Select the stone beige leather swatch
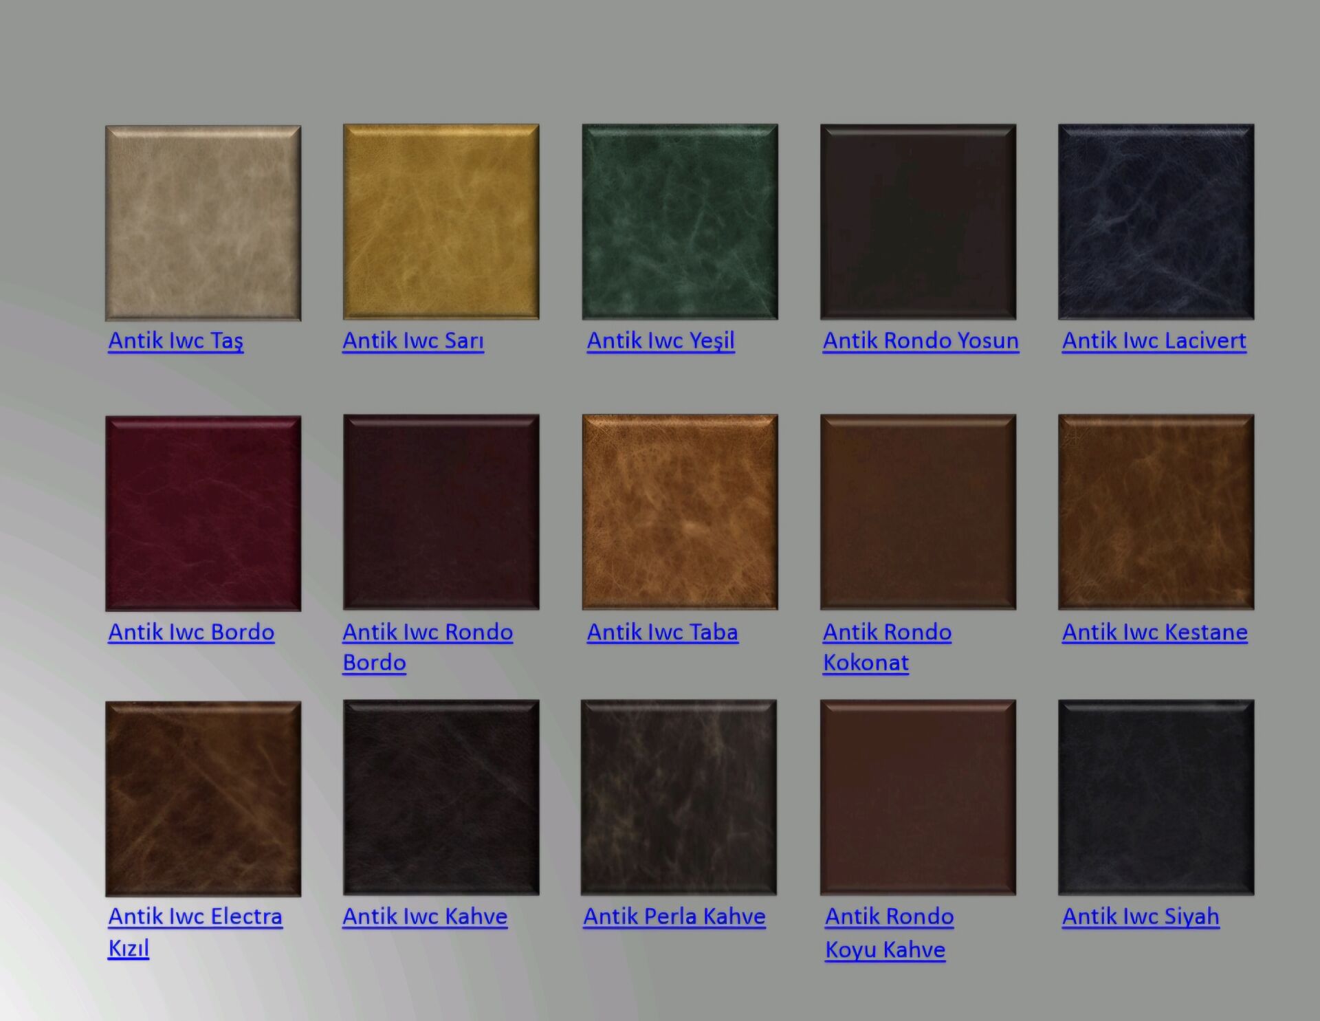Viewport: 1320px width, 1021px height. tap(203, 223)
